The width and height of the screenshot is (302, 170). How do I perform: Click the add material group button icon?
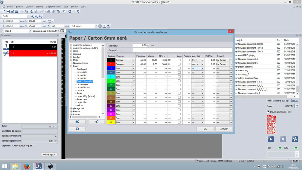(x=77, y=122)
